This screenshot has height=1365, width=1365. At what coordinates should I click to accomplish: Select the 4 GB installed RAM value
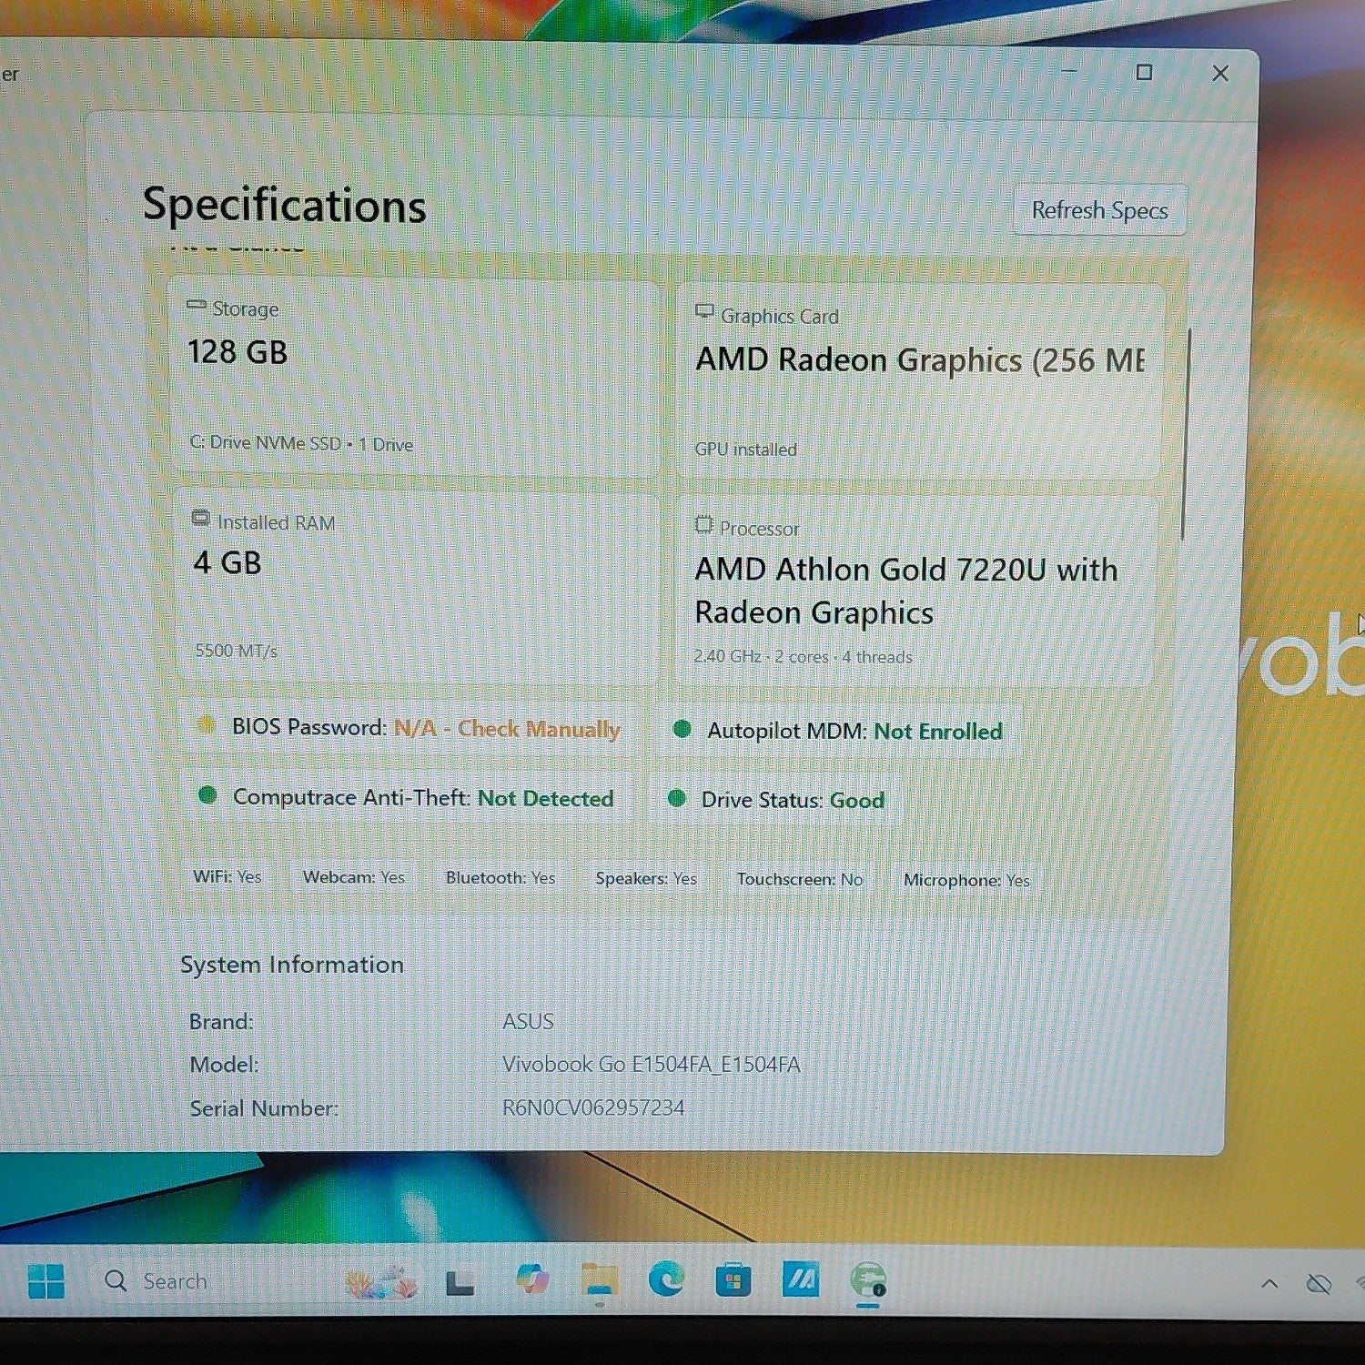point(227,562)
